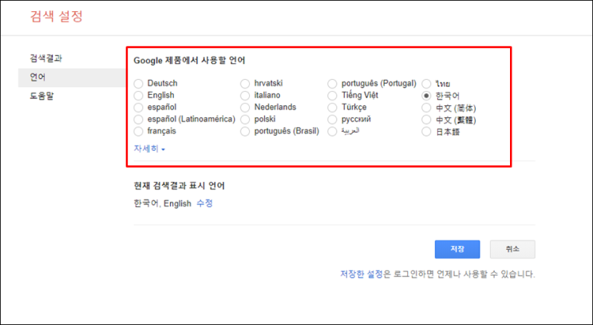This screenshot has width=593, height=325.
Task: Select the Deutsch language radio button
Action: pyautogui.click(x=138, y=83)
